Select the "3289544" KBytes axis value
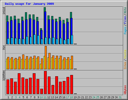 point(4,76)
